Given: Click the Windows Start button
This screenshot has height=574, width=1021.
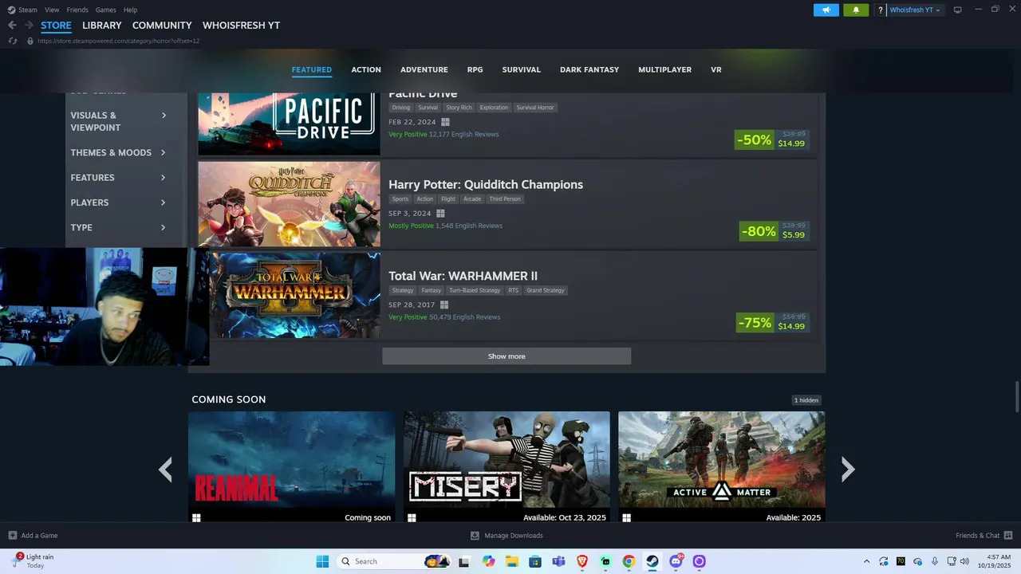Looking at the screenshot, I should click(322, 561).
